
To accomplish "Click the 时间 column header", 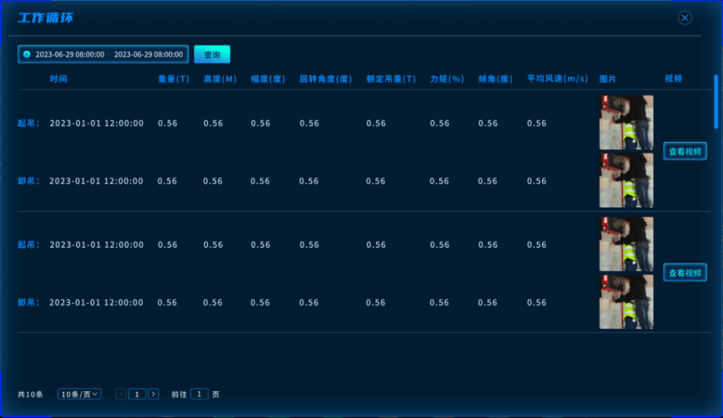I will pos(59,79).
